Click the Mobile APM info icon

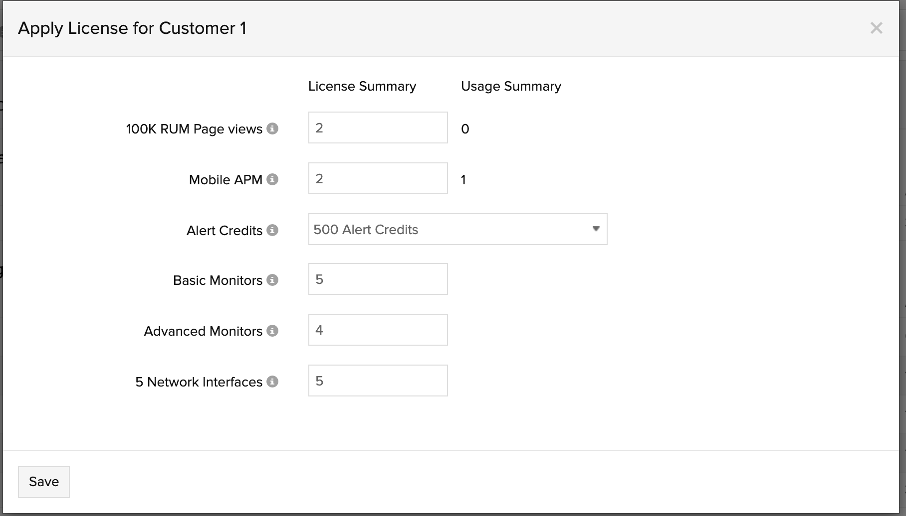[272, 179]
